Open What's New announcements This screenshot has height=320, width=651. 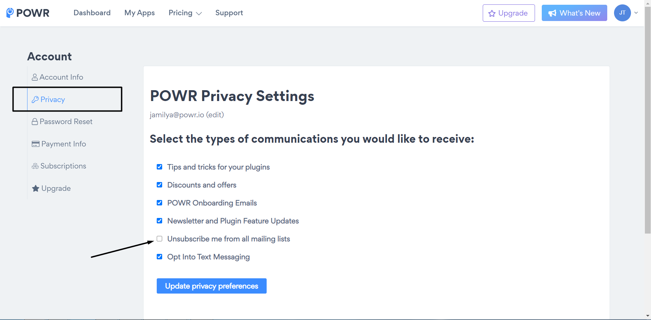click(574, 13)
